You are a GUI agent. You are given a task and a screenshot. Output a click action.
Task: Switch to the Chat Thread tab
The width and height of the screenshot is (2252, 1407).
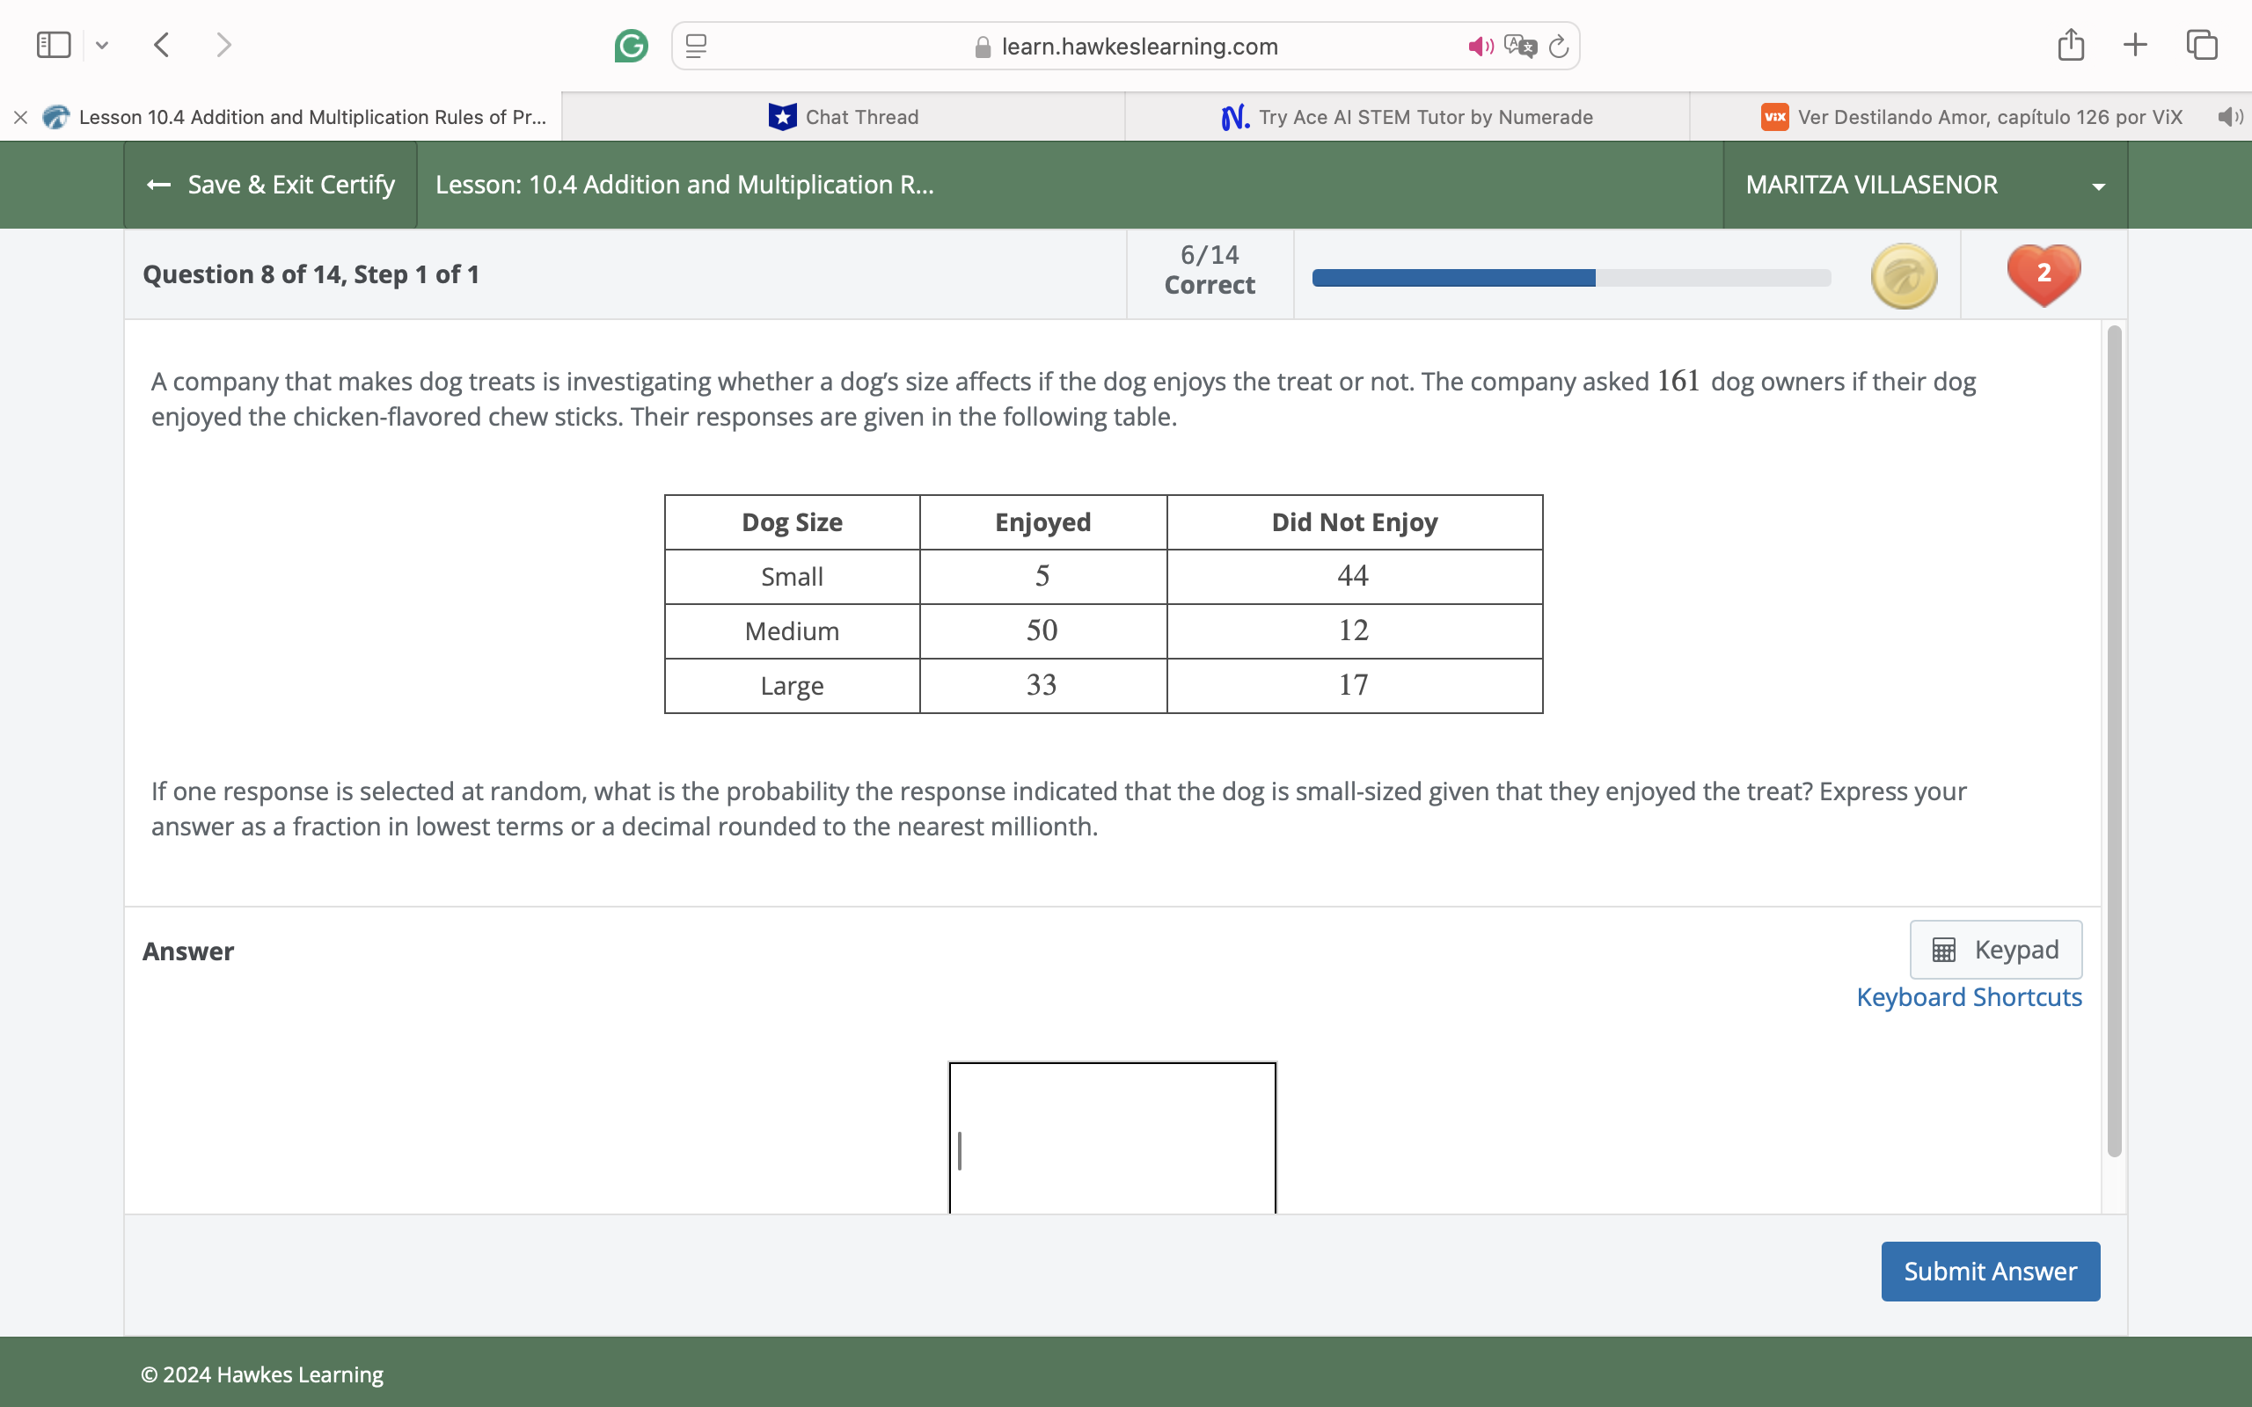coord(843,116)
